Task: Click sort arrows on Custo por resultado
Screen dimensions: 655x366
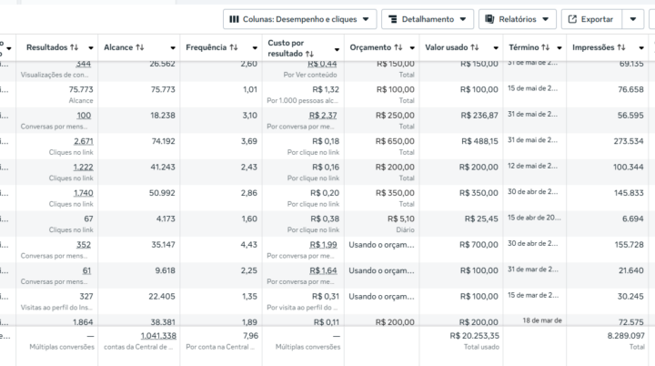Action: pos(310,55)
